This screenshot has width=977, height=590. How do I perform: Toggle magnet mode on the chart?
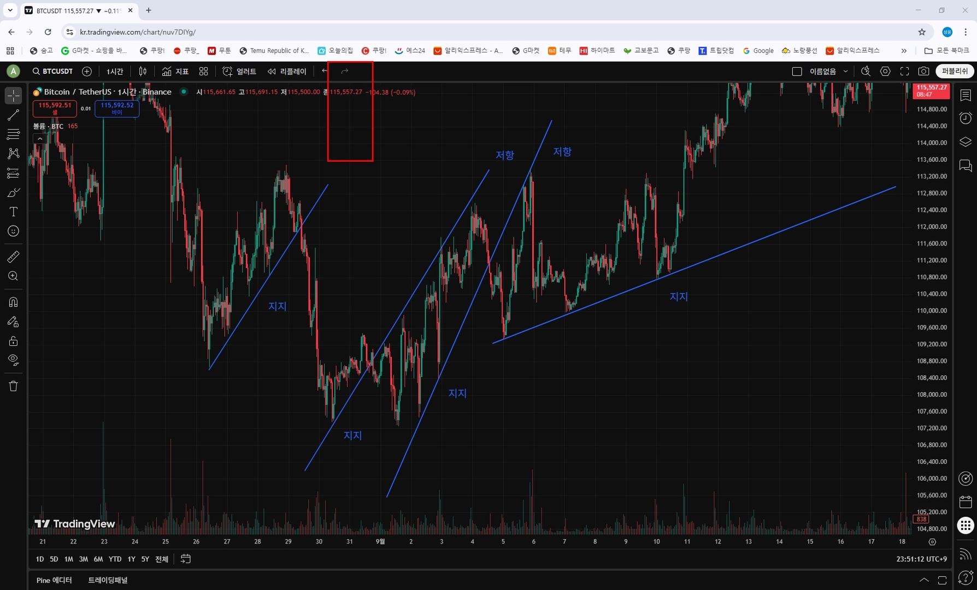(x=13, y=302)
